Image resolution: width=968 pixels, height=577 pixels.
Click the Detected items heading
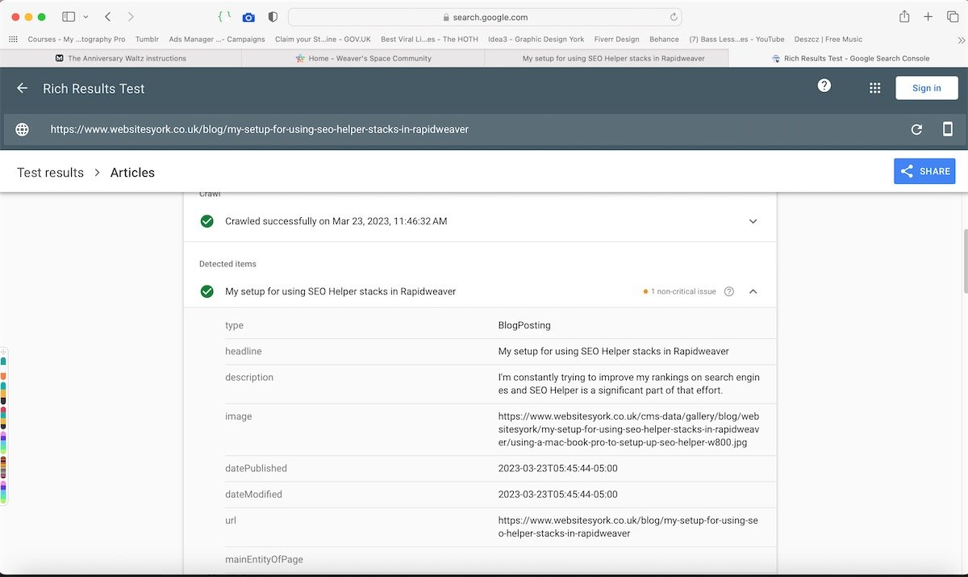pyautogui.click(x=227, y=264)
